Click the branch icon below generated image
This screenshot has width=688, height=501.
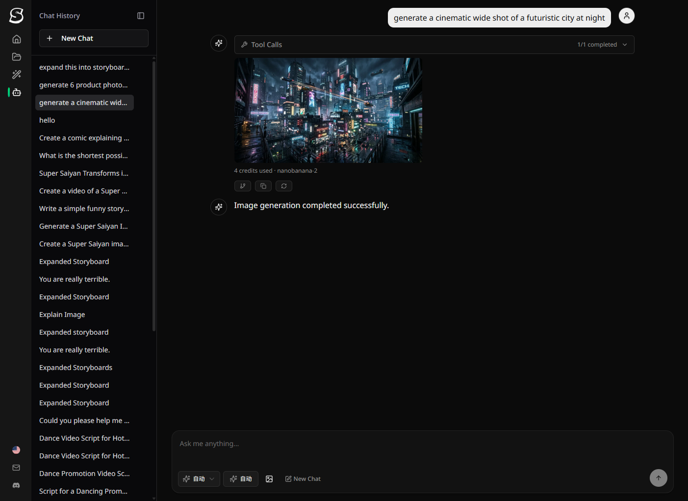pyautogui.click(x=243, y=186)
